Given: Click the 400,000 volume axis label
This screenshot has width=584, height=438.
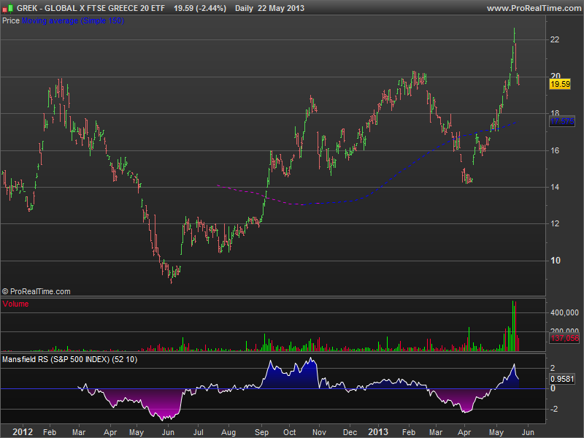Looking at the screenshot, I should (564, 312).
